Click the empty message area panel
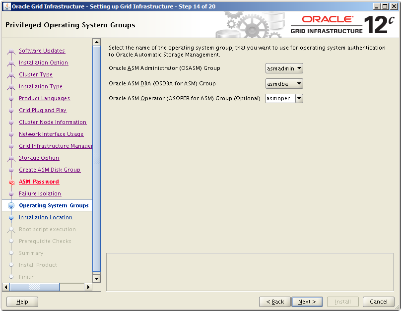 (x=250, y=272)
